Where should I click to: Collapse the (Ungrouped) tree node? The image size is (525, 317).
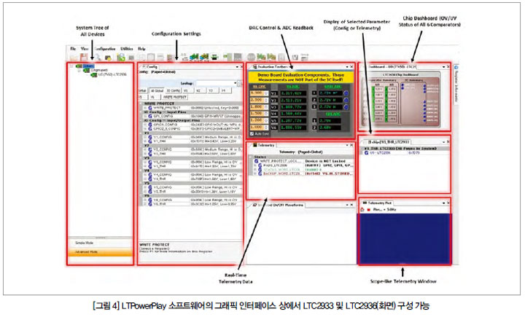(x=79, y=70)
